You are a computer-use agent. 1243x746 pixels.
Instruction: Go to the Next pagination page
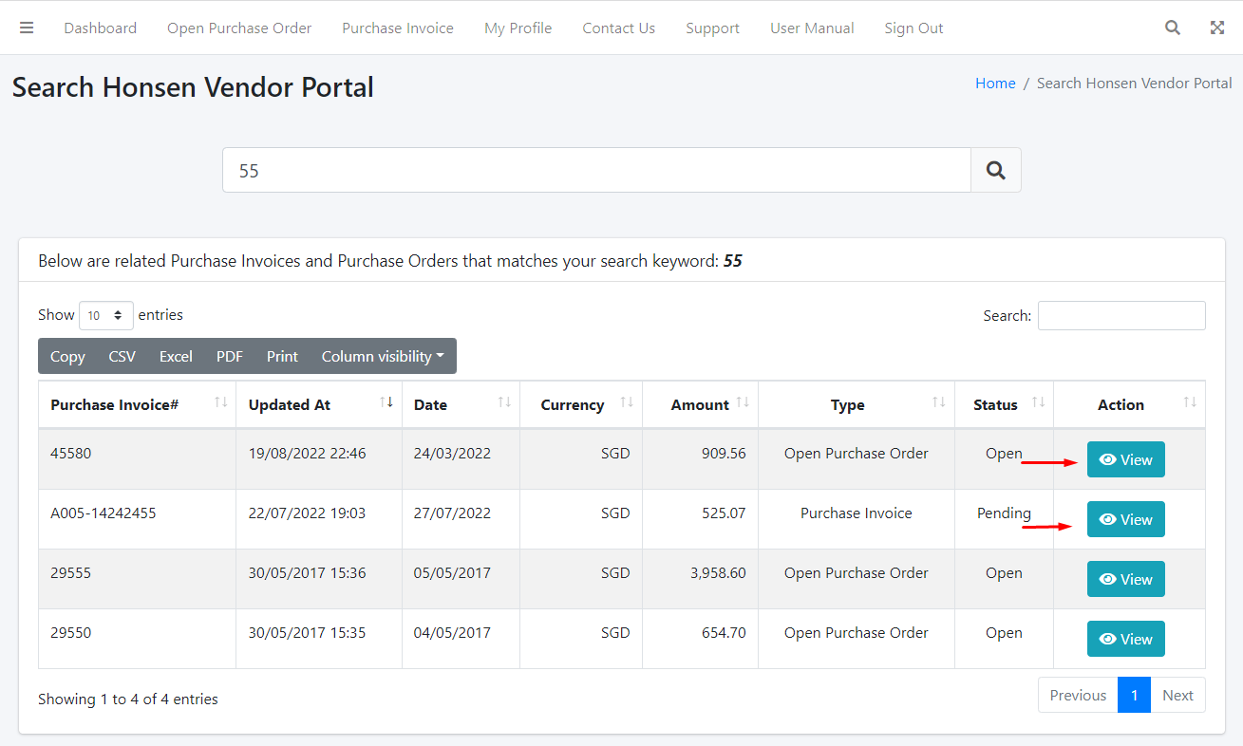pyautogui.click(x=1177, y=695)
